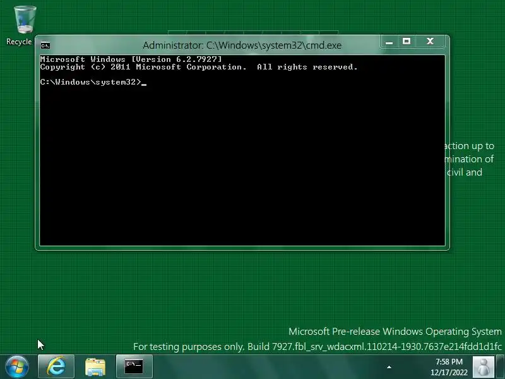505x379 pixels.
Task: Open the Start menu orb
Action: 17,367
